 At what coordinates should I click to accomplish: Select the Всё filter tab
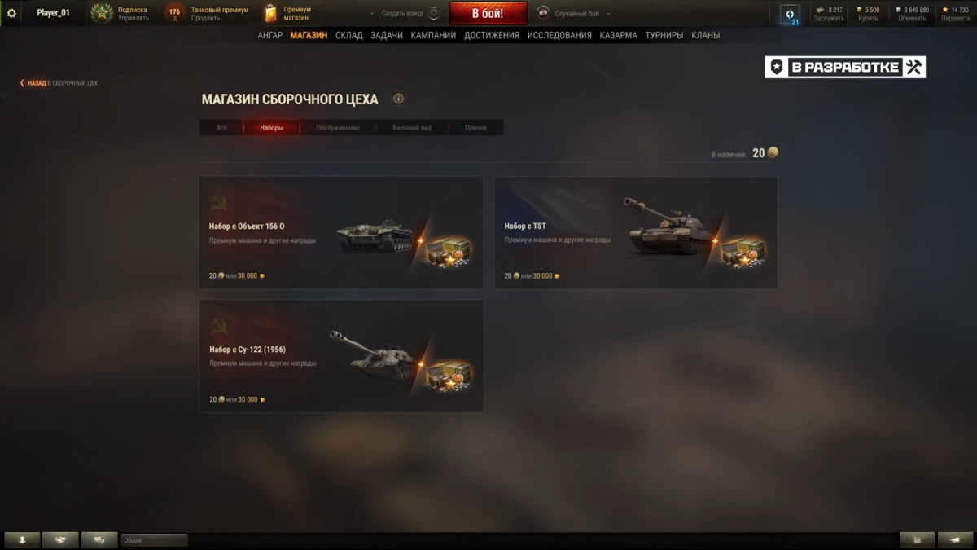(x=221, y=128)
